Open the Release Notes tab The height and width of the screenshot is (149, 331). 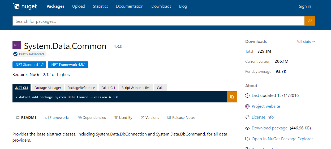[x=181, y=118]
